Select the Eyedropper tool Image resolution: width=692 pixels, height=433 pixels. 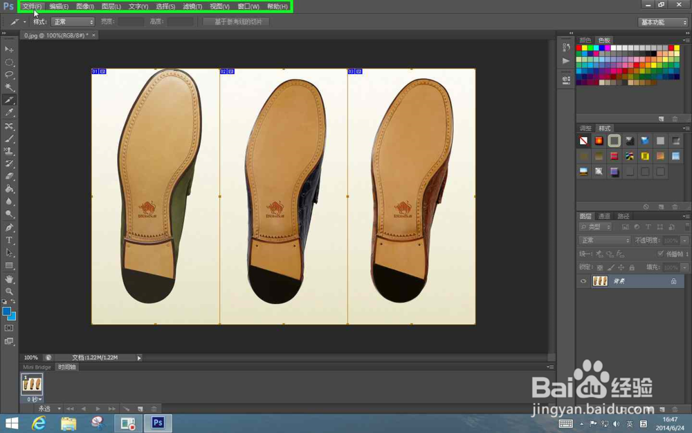tap(9, 112)
